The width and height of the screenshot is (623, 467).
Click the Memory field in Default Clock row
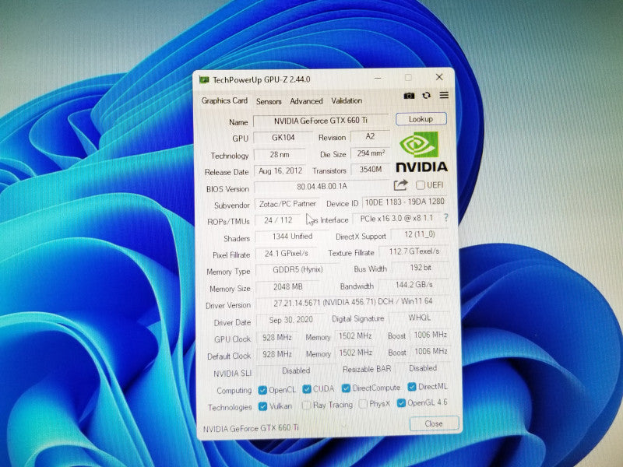coord(356,353)
